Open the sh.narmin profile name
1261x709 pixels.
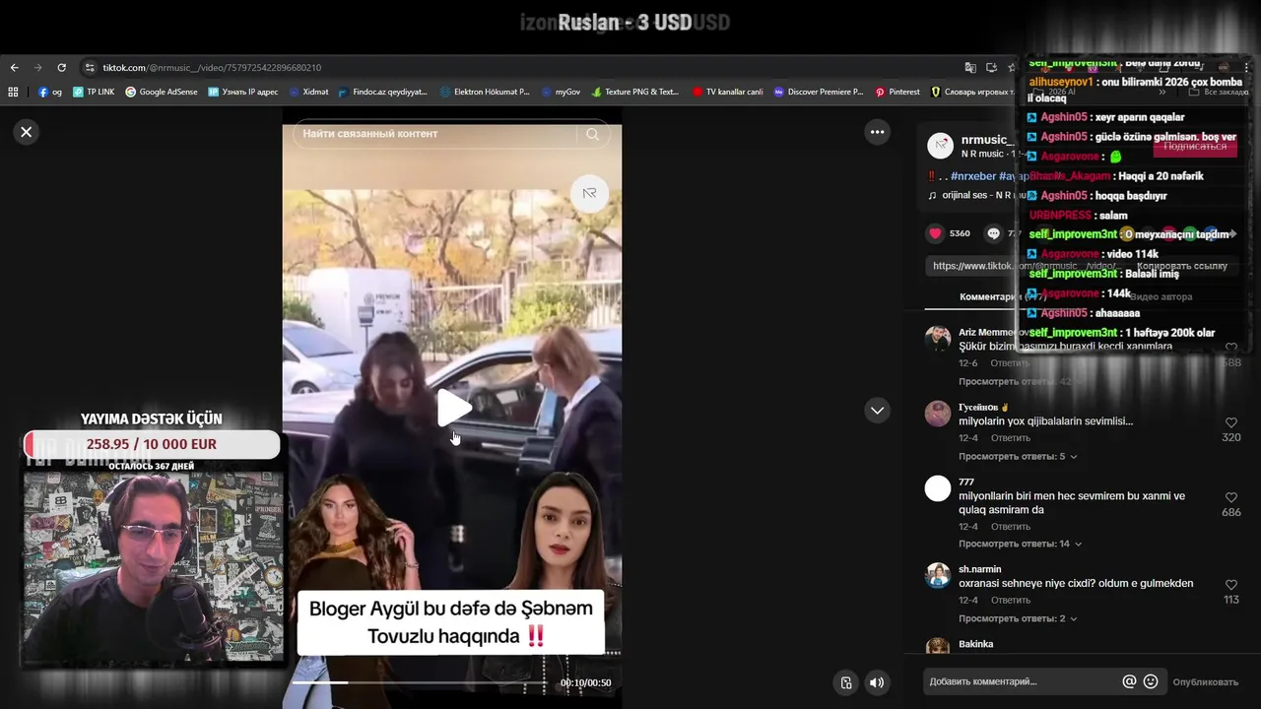coord(979,569)
